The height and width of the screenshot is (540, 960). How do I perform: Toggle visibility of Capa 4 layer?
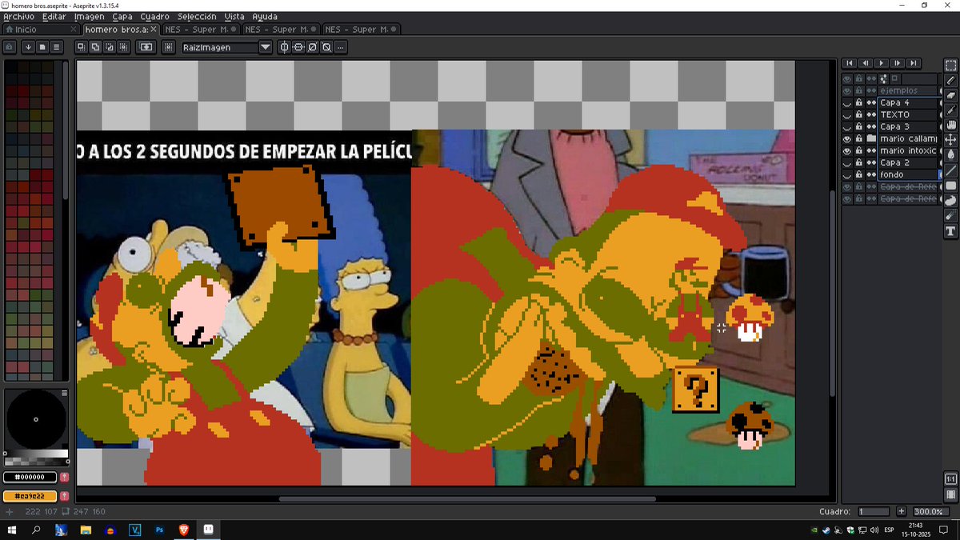847,102
